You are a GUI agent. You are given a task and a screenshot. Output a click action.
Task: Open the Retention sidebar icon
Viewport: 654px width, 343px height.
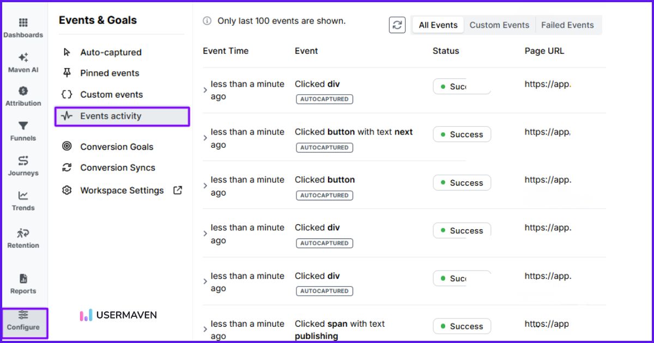click(x=23, y=233)
